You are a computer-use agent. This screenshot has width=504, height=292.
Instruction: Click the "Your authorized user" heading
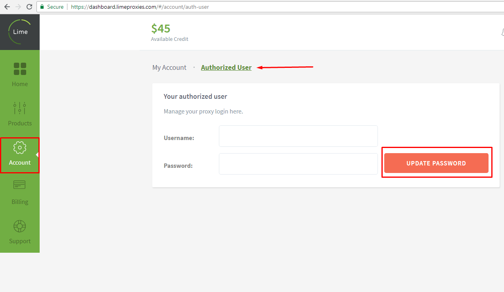[195, 96]
